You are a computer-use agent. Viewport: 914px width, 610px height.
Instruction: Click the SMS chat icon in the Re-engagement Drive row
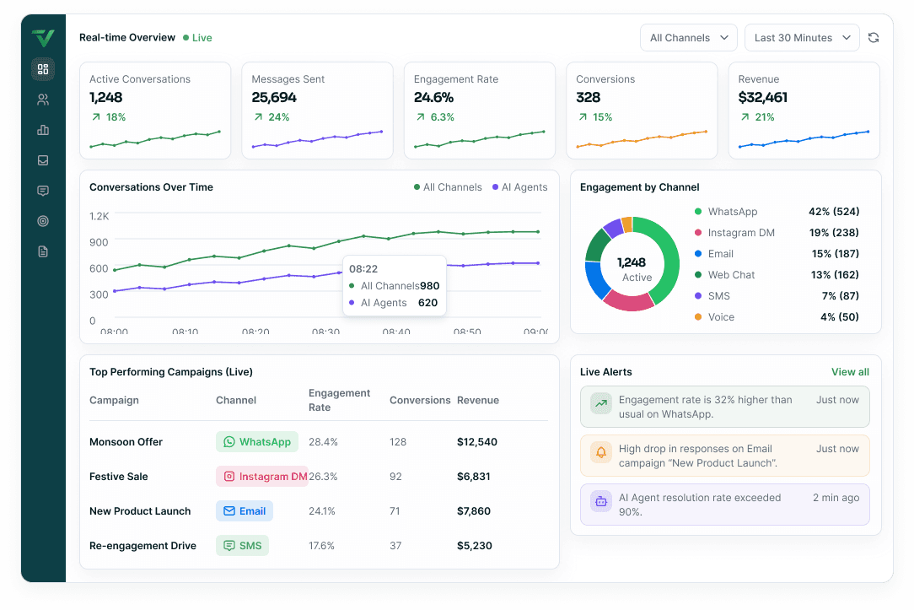[x=229, y=546]
